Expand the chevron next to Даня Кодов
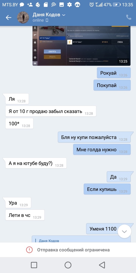 click(64, 15)
